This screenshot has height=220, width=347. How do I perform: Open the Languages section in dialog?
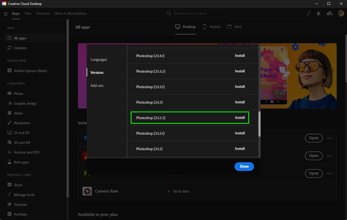99,60
